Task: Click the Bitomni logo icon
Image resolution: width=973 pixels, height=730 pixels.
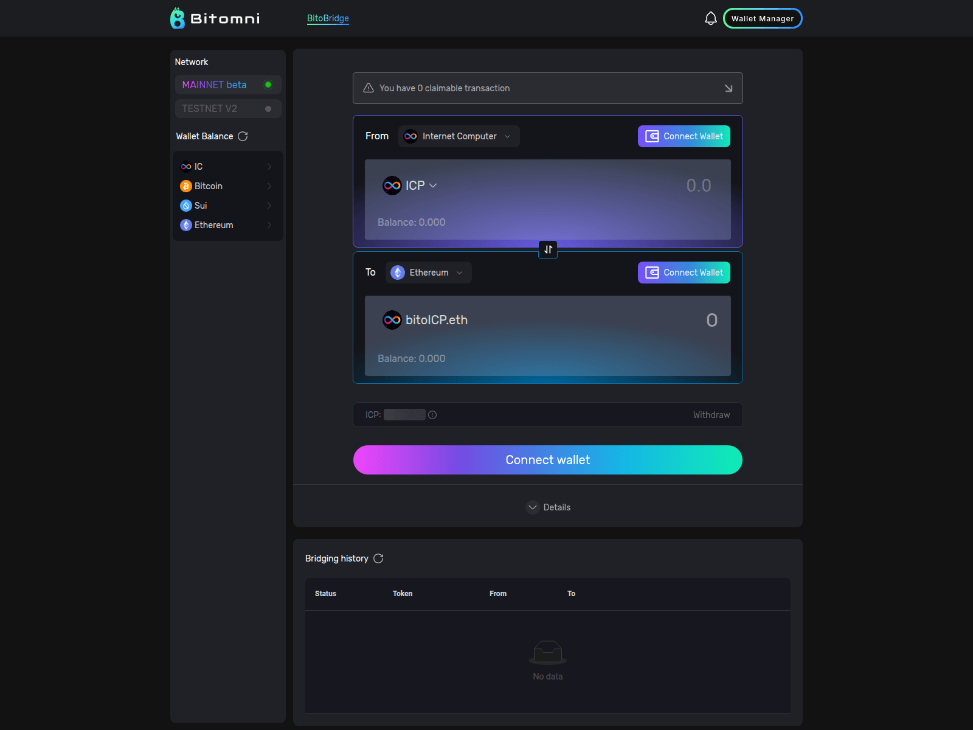Action: click(177, 18)
